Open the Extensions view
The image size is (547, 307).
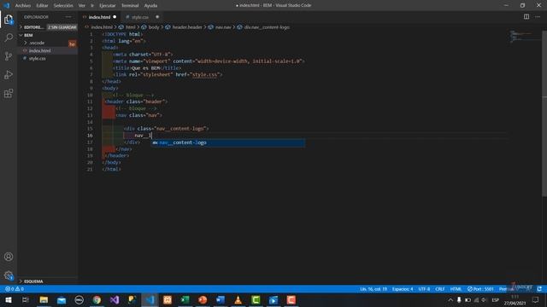tap(9, 93)
